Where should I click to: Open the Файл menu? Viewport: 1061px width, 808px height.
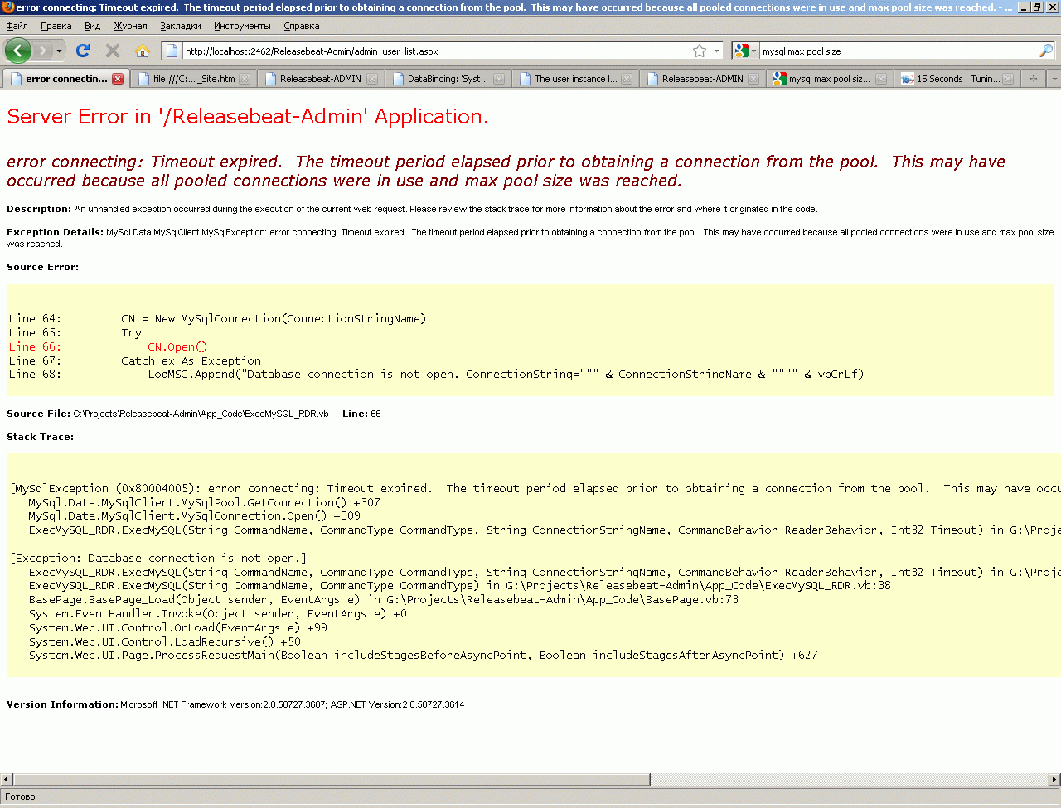17,26
